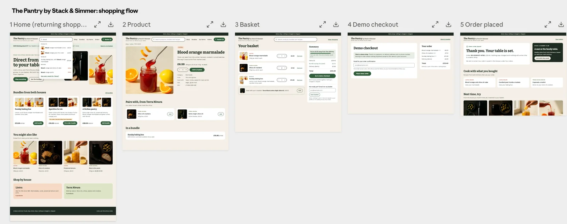The width and height of the screenshot is (567, 224).
Task: Click 'Shop everything' button on the Home frame
Action: coord(21,79)
